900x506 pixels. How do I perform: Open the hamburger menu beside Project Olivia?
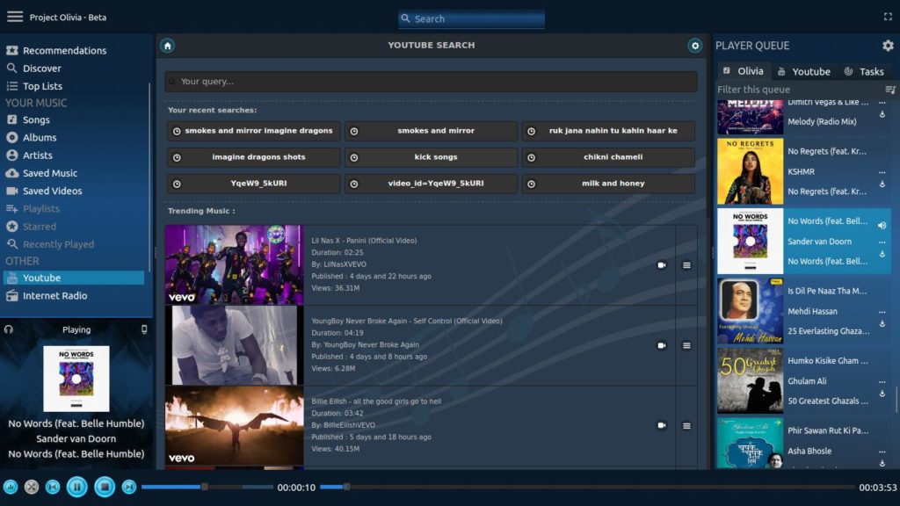click(x=15, y=17)
